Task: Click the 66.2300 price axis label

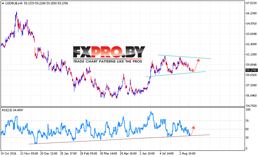Action: [251, 13]
